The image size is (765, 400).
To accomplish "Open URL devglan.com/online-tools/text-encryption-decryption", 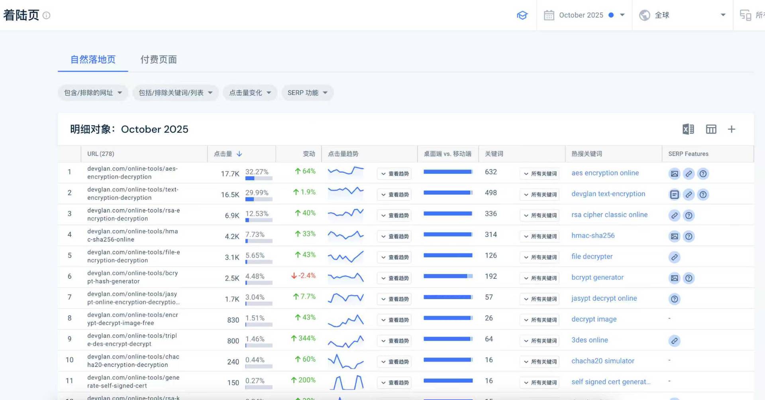I will pos(133,194).
